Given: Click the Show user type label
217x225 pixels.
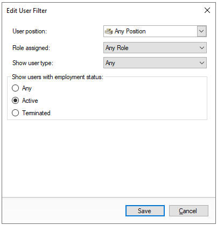Looking at the screenshot, I should [33, 63].
